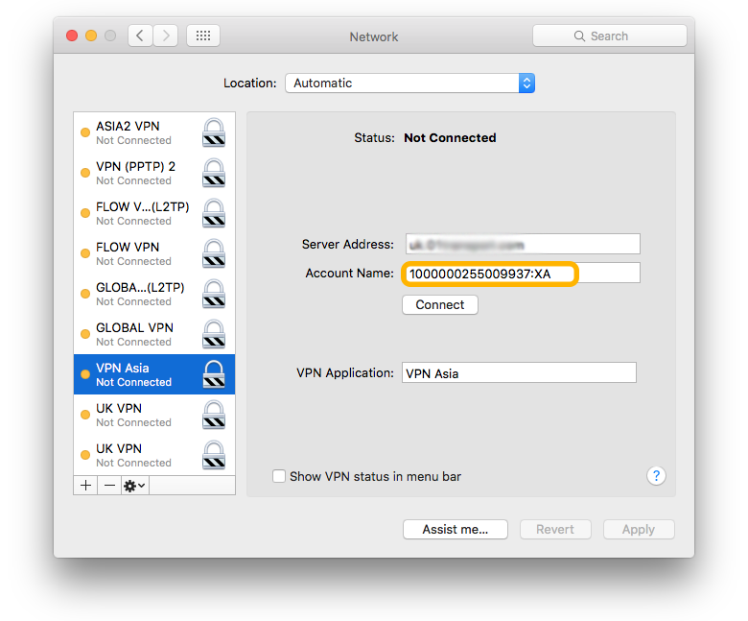This screenshot has height=621, width=748.
Task: Add a new network service
Action: (x=85, y=486)
